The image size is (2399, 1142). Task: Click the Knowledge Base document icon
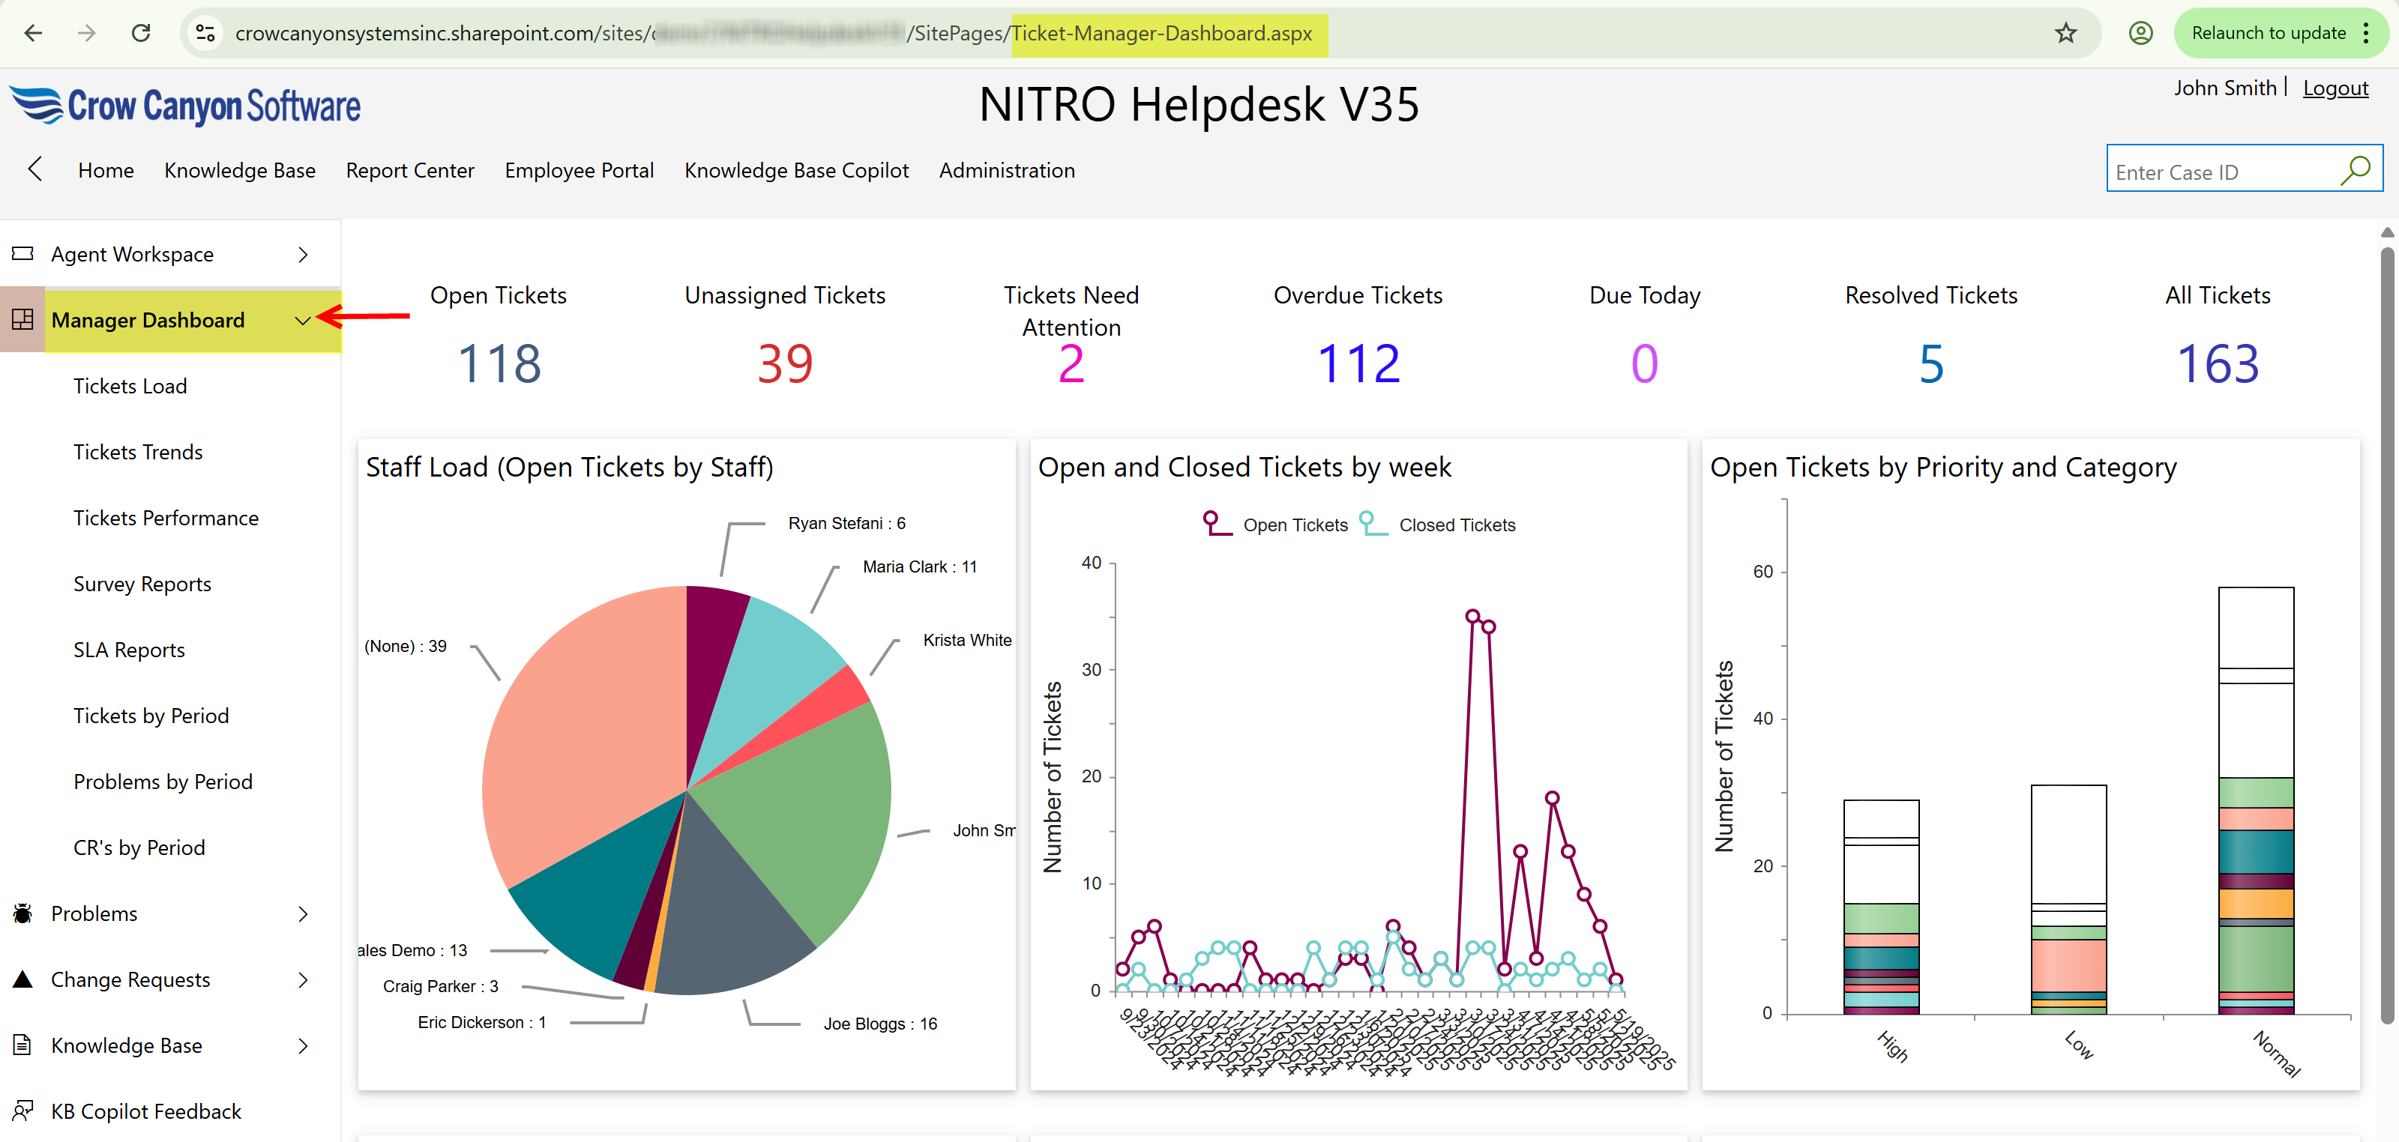coord(22,1045)
